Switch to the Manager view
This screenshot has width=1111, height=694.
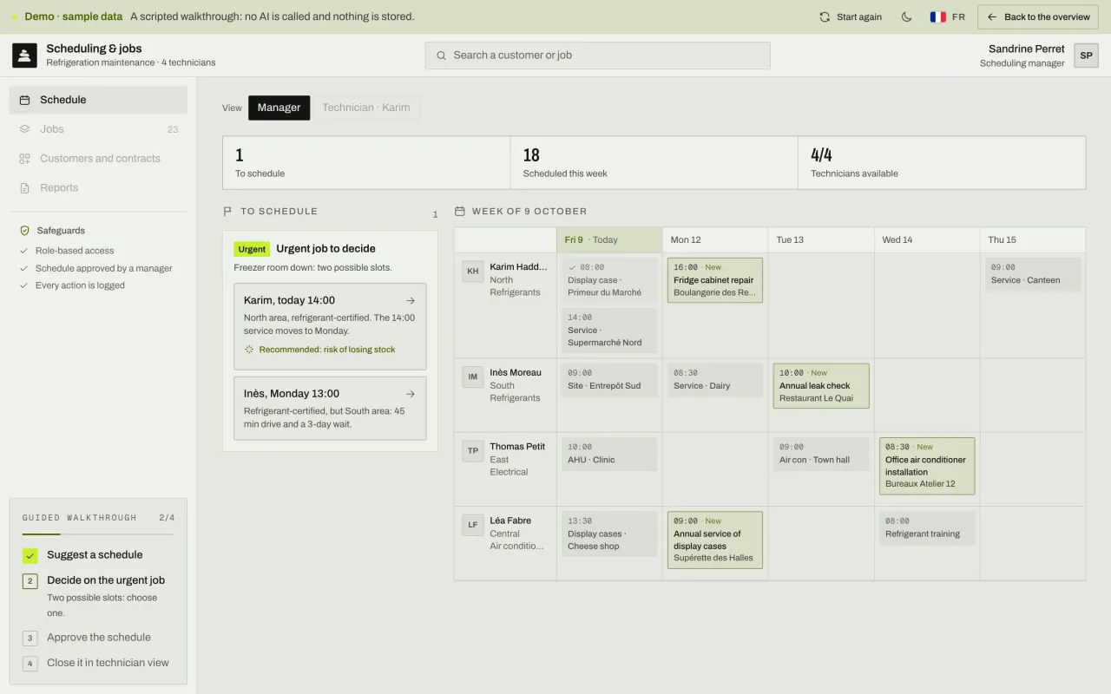click(279, 108)
